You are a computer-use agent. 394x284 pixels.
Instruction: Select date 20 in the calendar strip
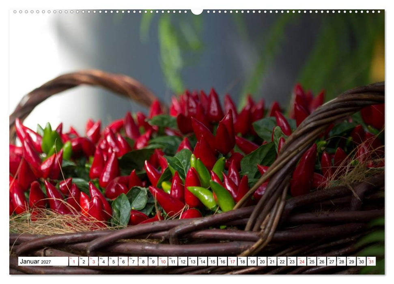[263, 261]
